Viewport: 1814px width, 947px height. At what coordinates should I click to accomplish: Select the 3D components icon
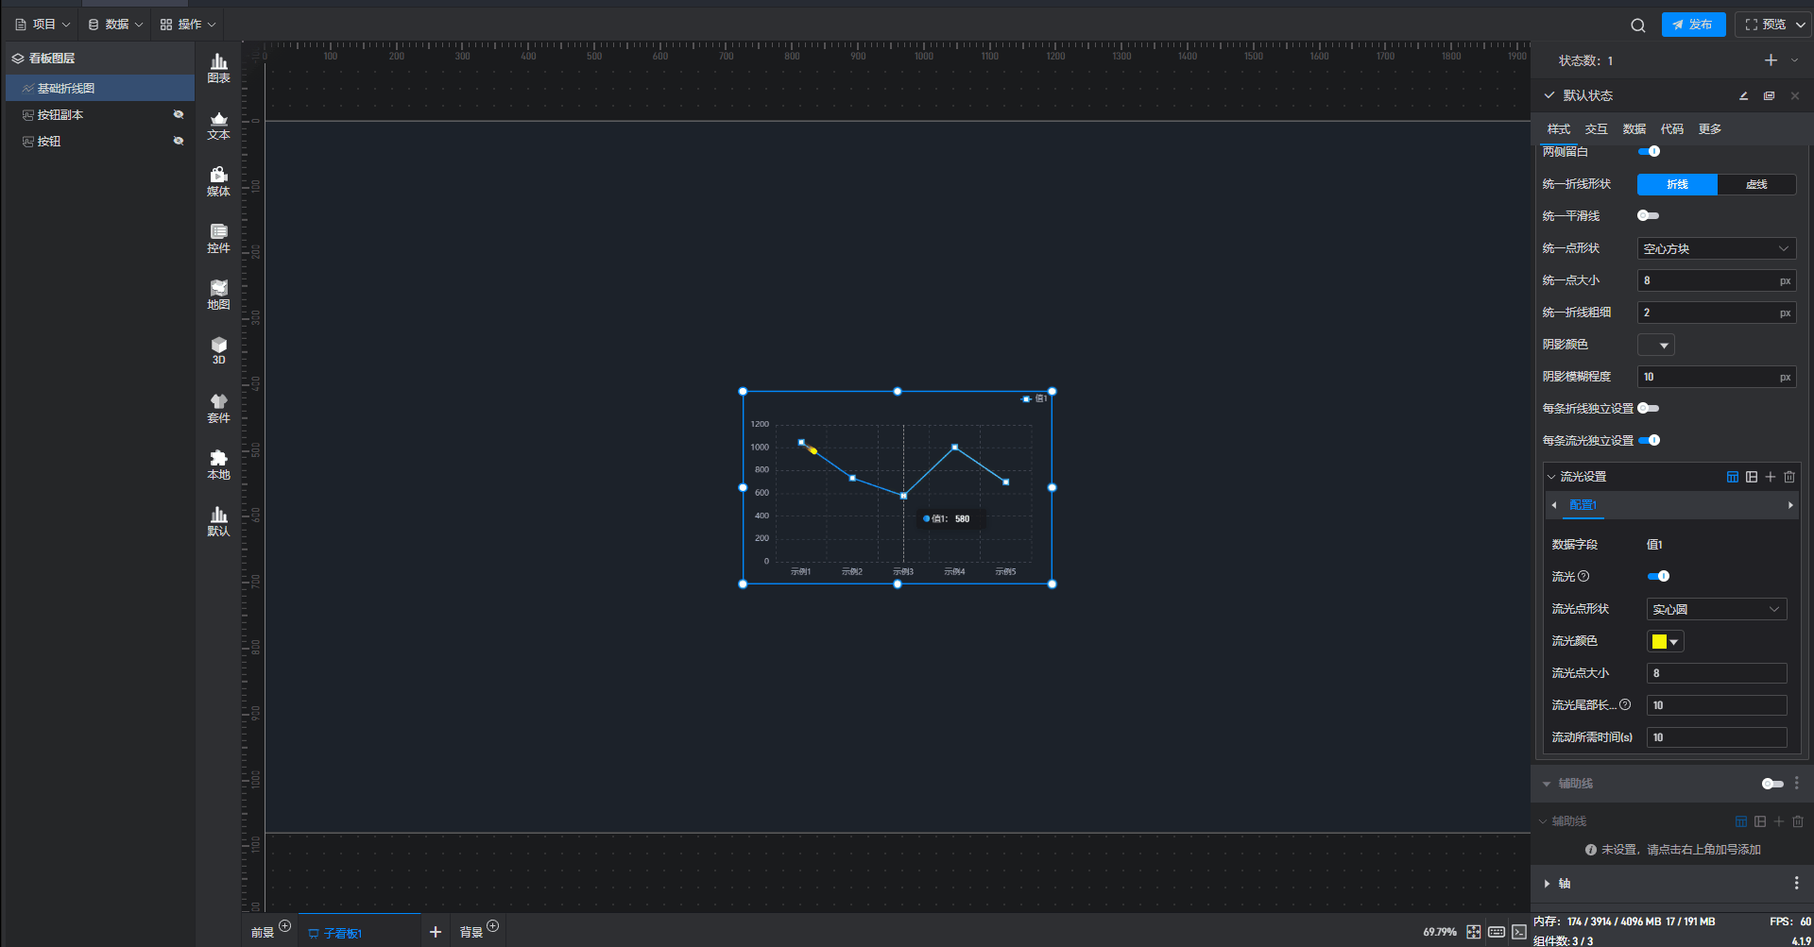point(218,350)
